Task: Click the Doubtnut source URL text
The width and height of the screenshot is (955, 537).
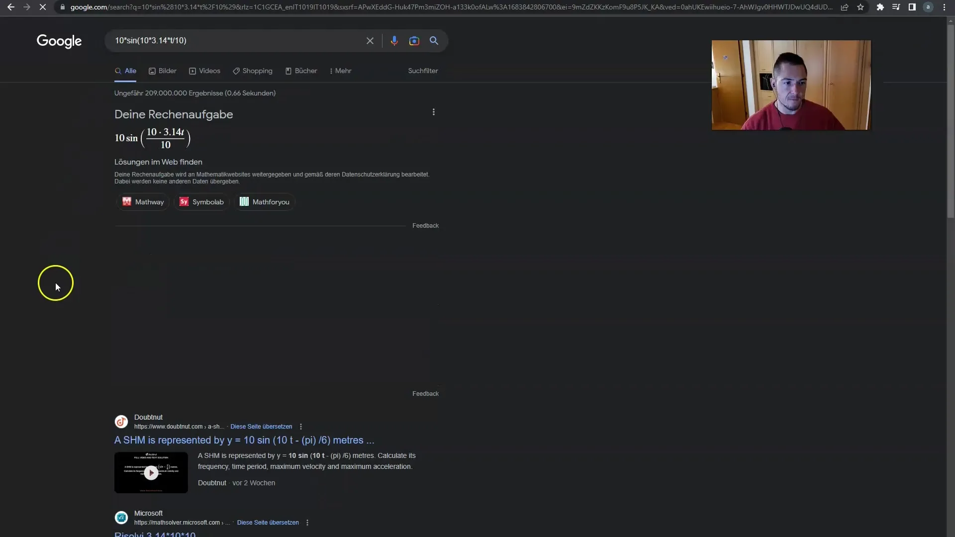Action: click(179, 427)
